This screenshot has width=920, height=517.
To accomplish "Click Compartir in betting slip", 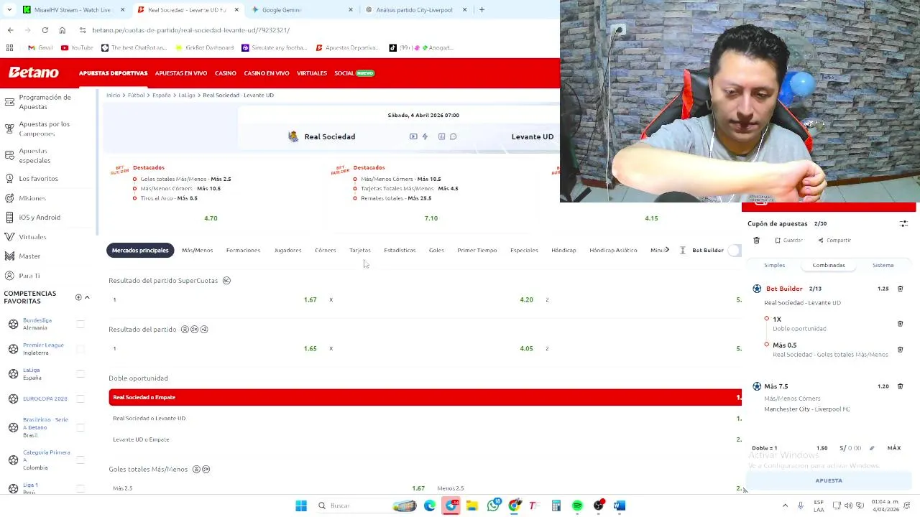I will click(x=834, y=241).
